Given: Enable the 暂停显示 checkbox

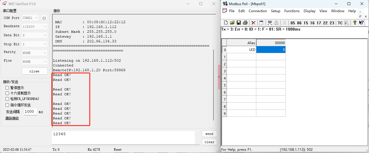Looking at the screenshot, I should pyautogui.click(x=7, y=88).
